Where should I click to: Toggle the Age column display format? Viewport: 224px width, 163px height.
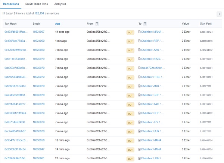pyautogui.click(x=57, y=23)
